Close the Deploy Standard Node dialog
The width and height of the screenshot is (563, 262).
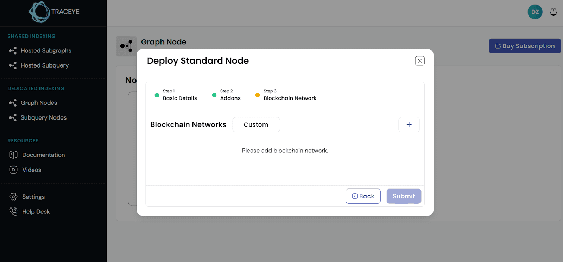[x=420, y=61]
